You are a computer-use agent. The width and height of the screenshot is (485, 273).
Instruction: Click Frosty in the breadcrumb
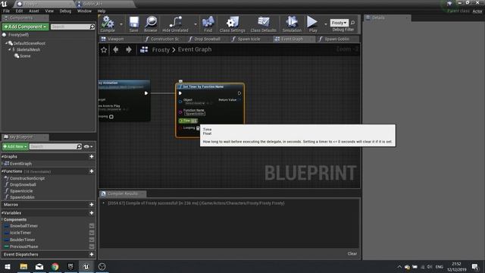coord(161,49)
